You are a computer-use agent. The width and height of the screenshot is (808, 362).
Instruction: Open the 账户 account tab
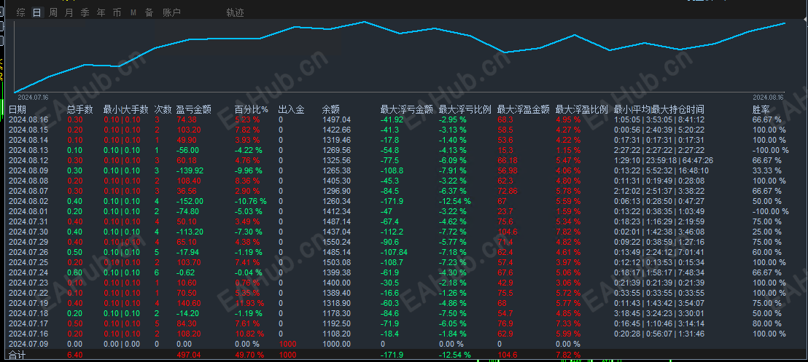171,13
